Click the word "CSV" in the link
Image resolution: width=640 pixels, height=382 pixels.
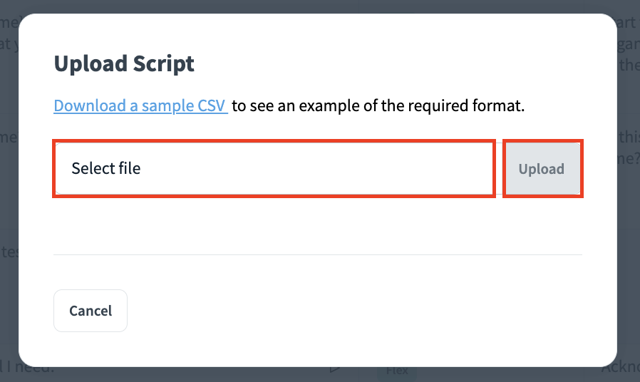[x=211, y=106]
